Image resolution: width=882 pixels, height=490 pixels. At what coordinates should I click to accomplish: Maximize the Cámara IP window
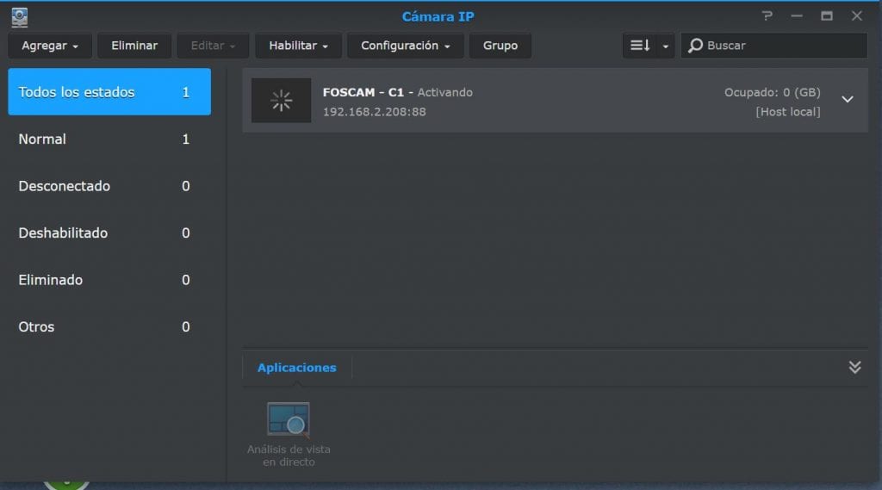(827, 16)
